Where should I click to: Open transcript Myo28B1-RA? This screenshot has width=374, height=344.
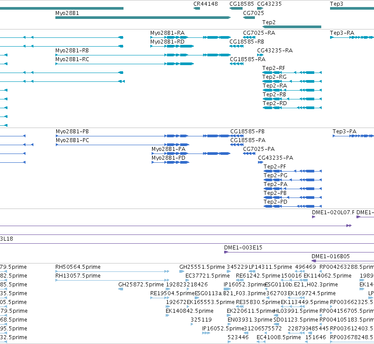[x=190, y=37]
